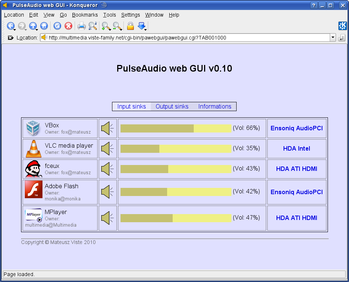Click the "(Vol: 35%)" label

(246, 148)
